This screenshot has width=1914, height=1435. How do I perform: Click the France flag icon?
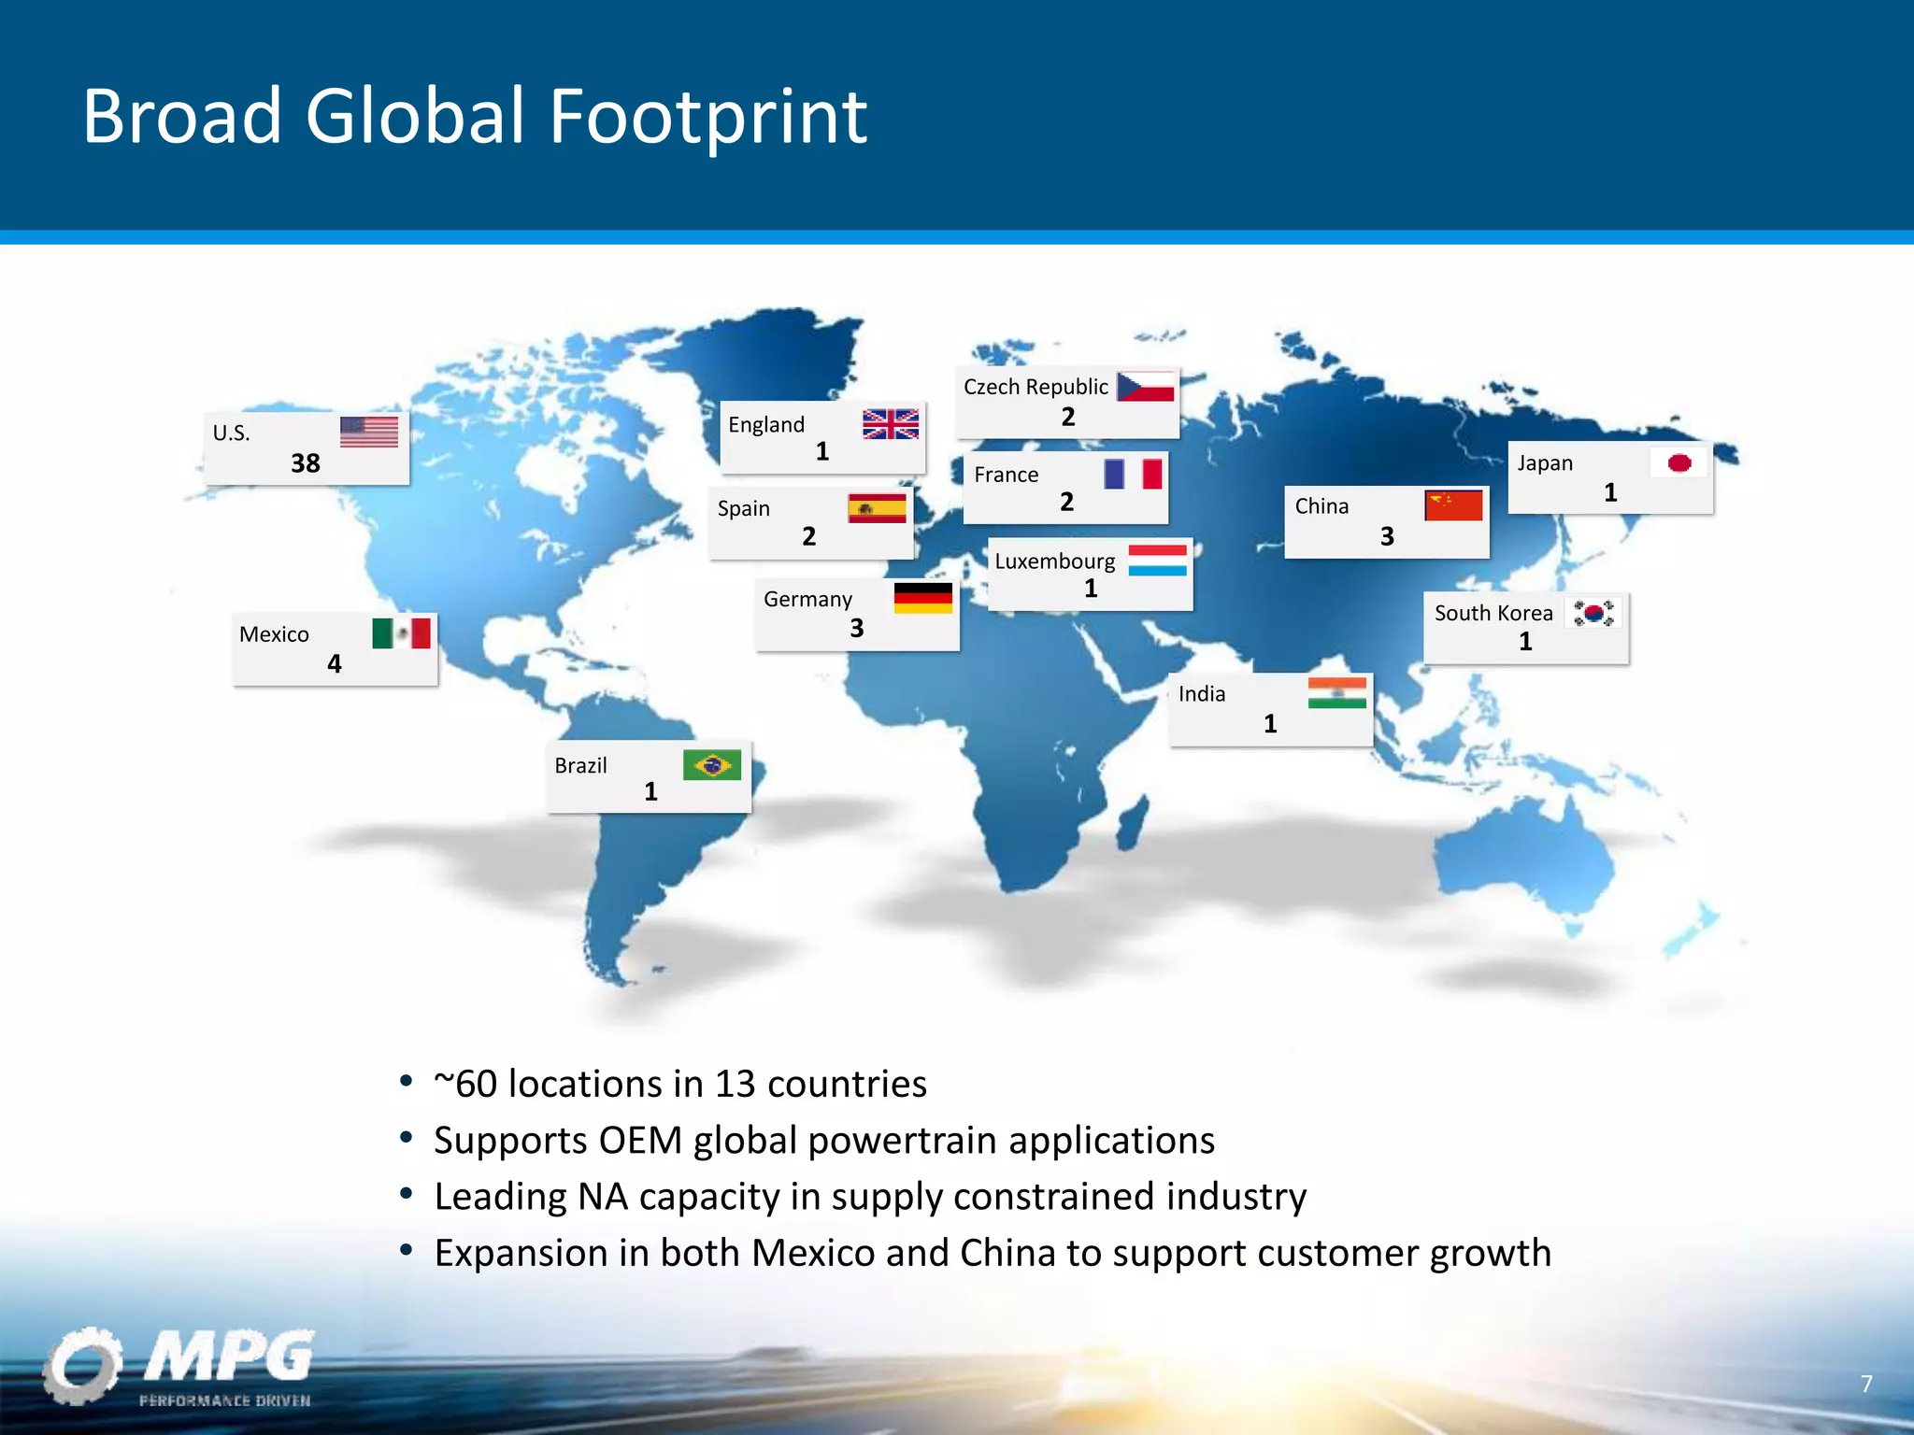pyautogui.click(x=1134, y=474)
